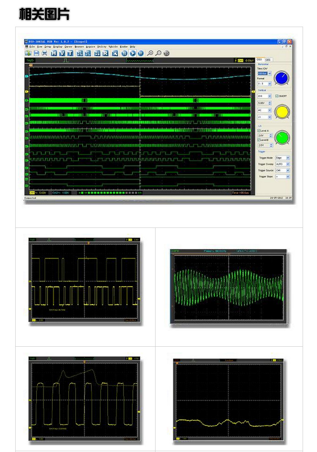This screenshot has height=452, width=317.
Task: Open the Utility menu
Action: click(102, 47)
